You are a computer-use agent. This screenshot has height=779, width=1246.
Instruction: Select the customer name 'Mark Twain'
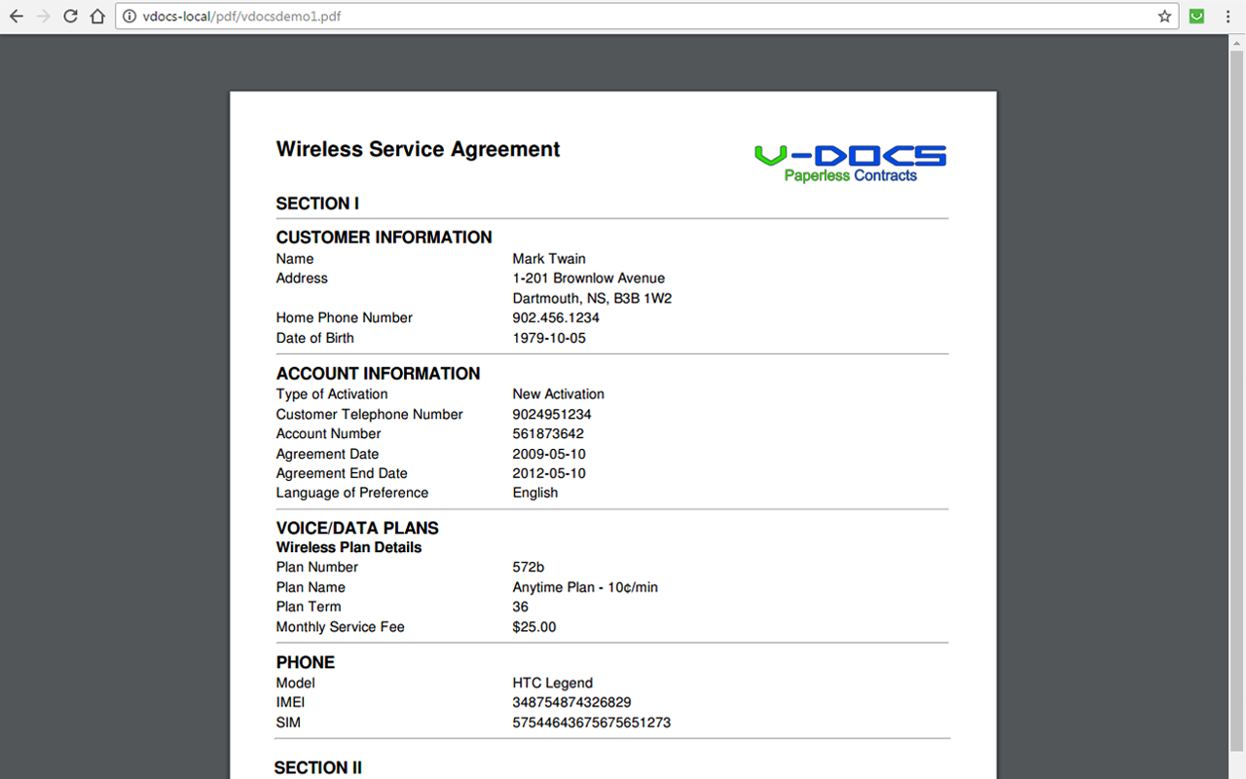pos(549,258)
